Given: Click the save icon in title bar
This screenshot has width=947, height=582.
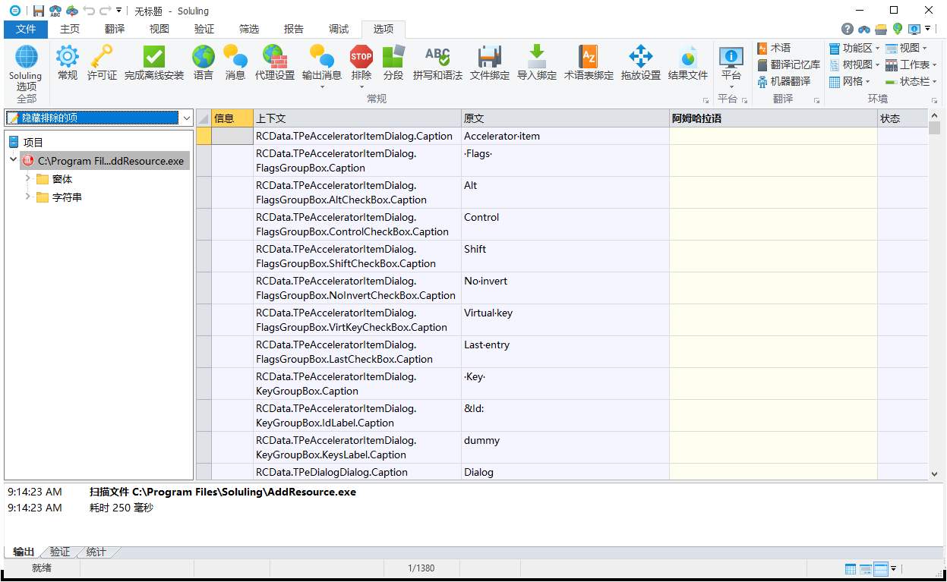Looking at the screenshot, I should pos(38,11).
